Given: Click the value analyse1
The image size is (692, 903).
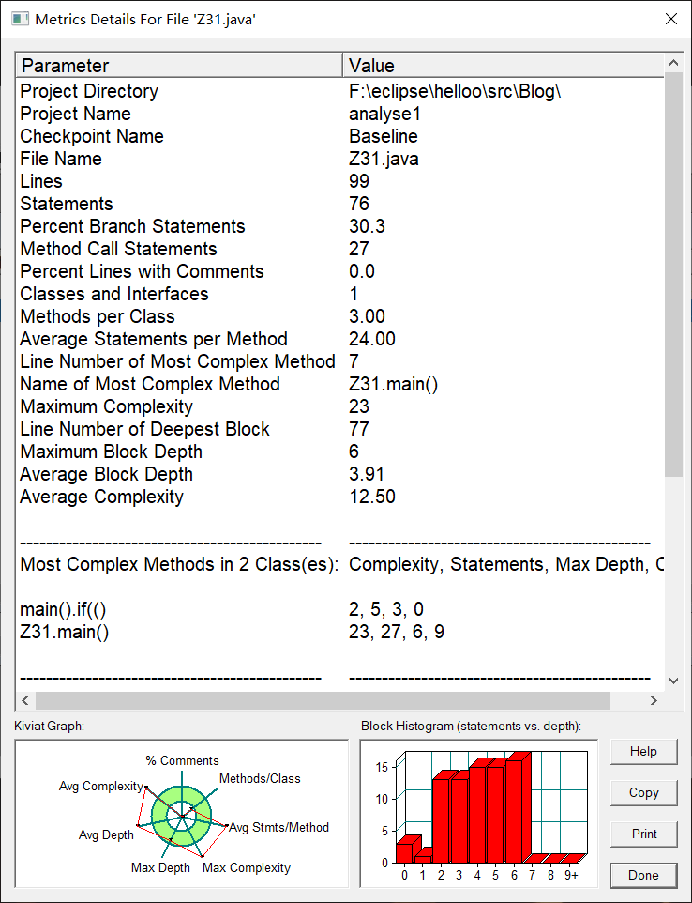Looking at the screenshot, I should 384,114.
